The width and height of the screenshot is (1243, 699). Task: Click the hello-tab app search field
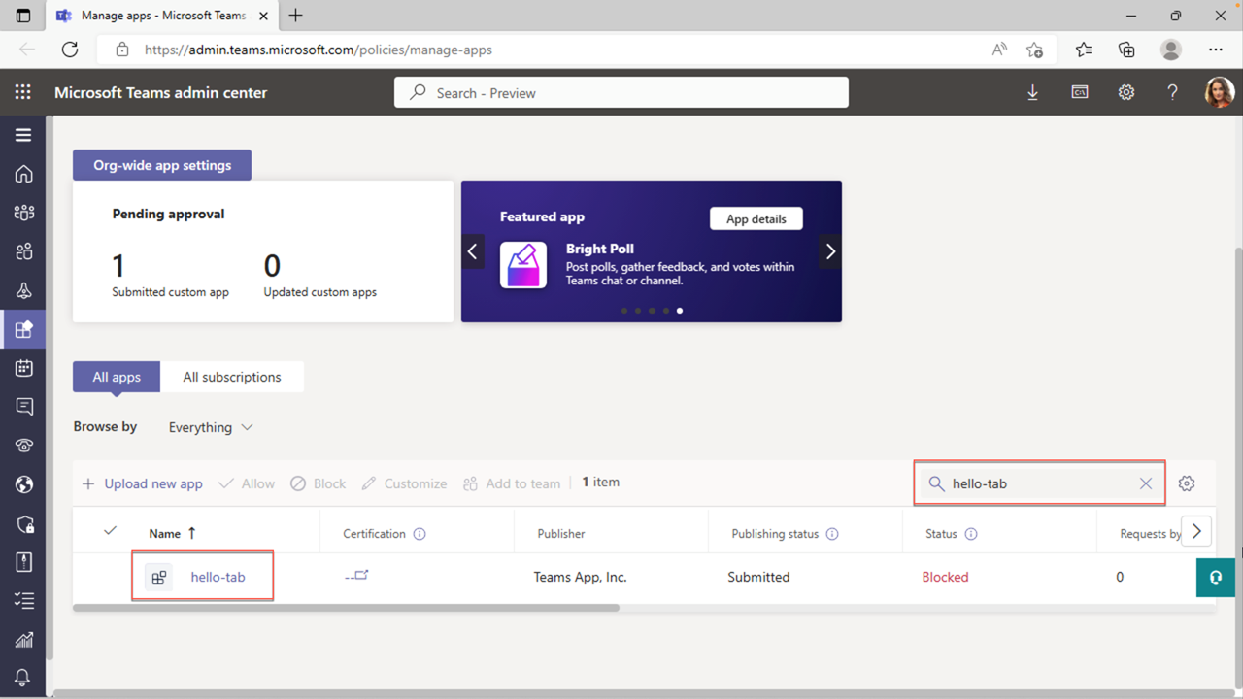(x=1040, y=483)
